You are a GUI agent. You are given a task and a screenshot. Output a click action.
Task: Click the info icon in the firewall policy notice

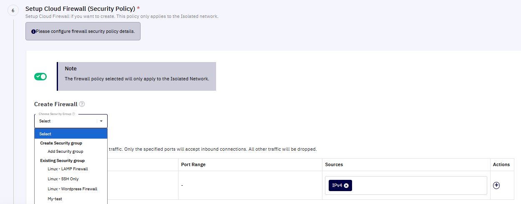[33, 32]
